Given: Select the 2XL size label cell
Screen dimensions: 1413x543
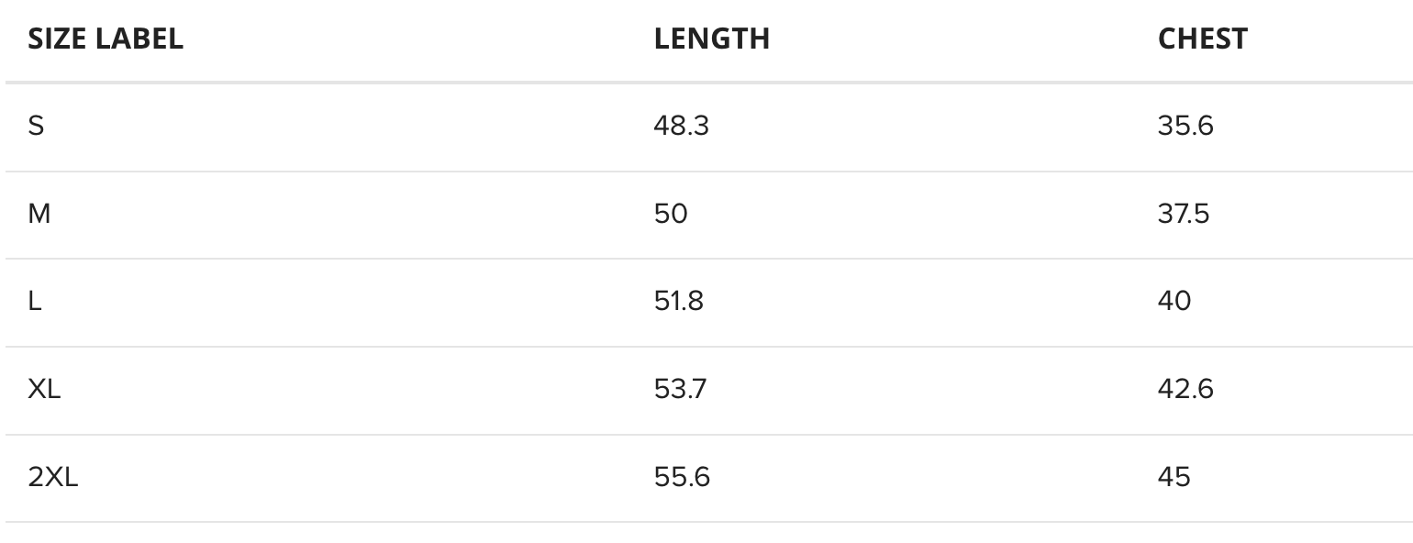Looking at the screenshot, I should pyautogui.click(x=53, y=477).
